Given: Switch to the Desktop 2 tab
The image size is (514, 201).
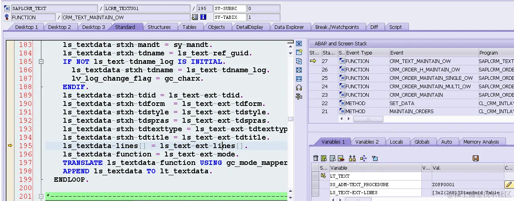Looking at the screenshot, I should point(59,27).
